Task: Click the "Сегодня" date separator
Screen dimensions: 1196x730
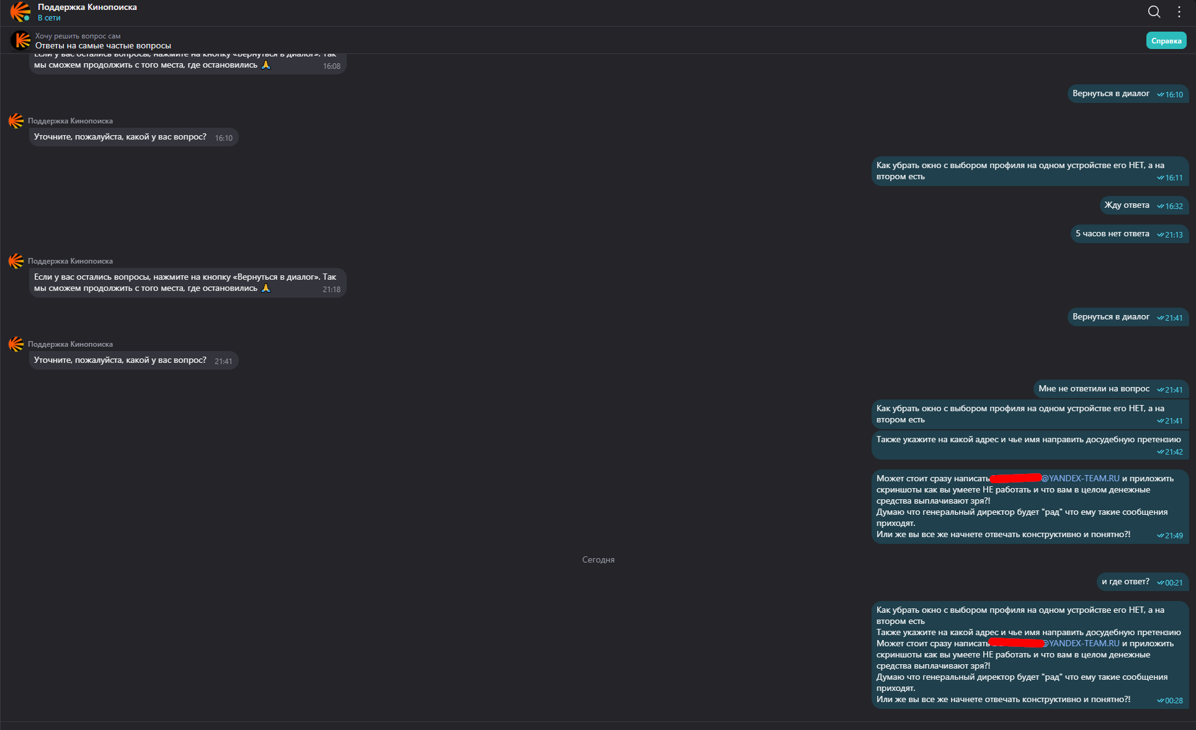Action: coord(598,559)
